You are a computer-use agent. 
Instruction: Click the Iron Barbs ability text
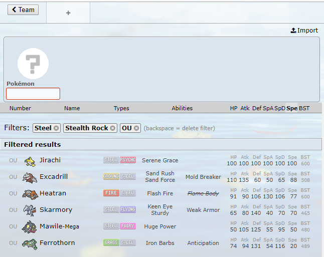[x=160, y=243]
